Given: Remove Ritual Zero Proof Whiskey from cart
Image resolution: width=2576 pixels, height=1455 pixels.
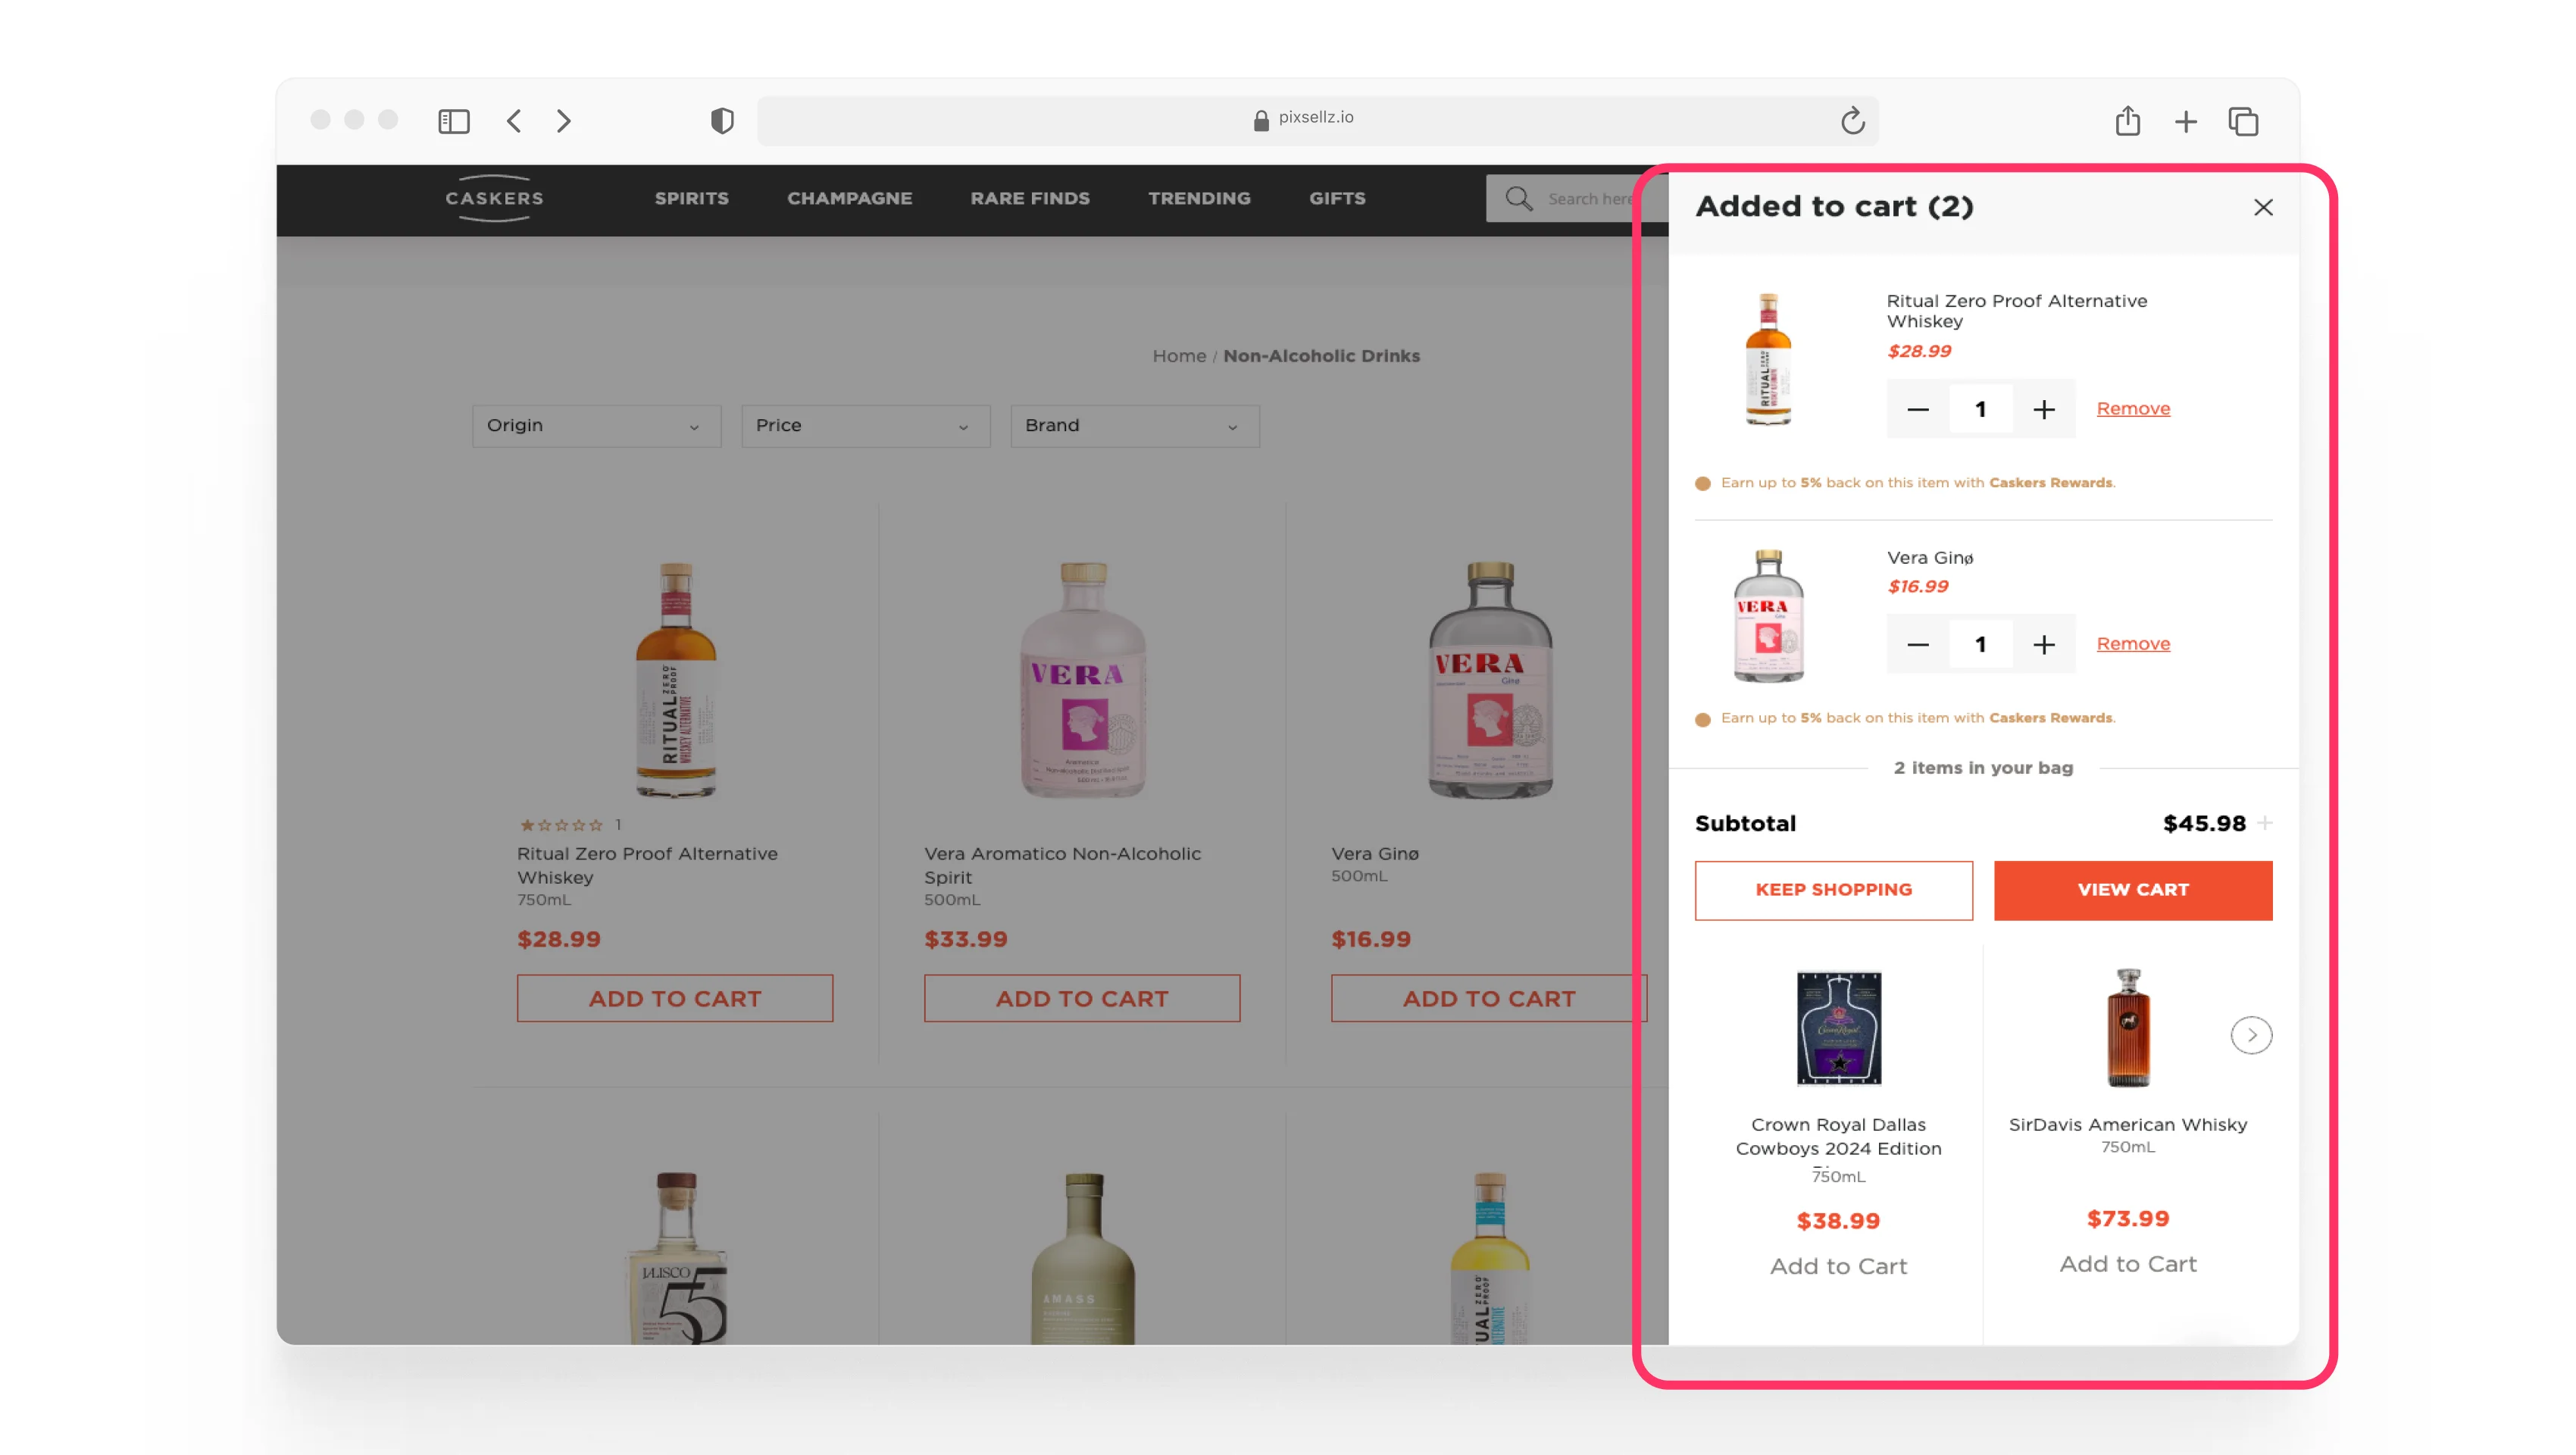Looking at the screenshot, I should pyautogui.click(x=2133, y=408).
